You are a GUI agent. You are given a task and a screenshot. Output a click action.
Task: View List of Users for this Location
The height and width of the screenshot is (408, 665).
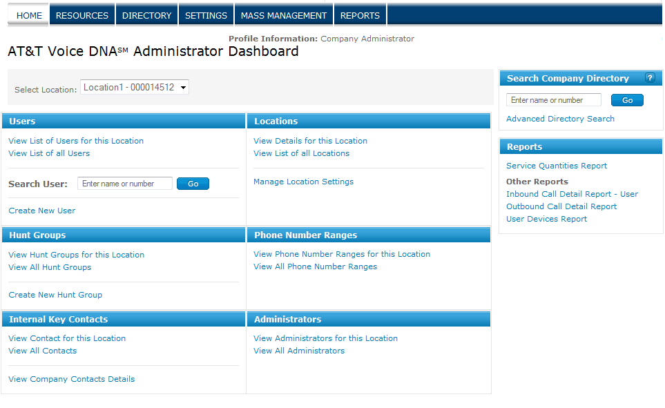(x=76, y=141)
